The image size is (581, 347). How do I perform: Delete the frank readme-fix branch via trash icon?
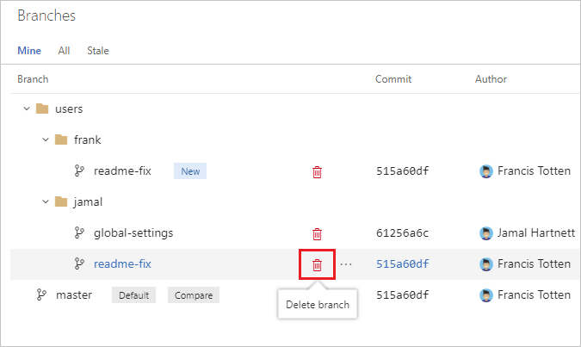(x=317, y=172)
